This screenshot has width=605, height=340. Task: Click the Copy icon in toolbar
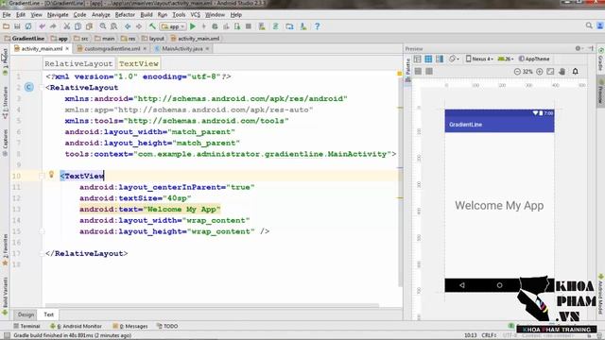coord(78,26)
